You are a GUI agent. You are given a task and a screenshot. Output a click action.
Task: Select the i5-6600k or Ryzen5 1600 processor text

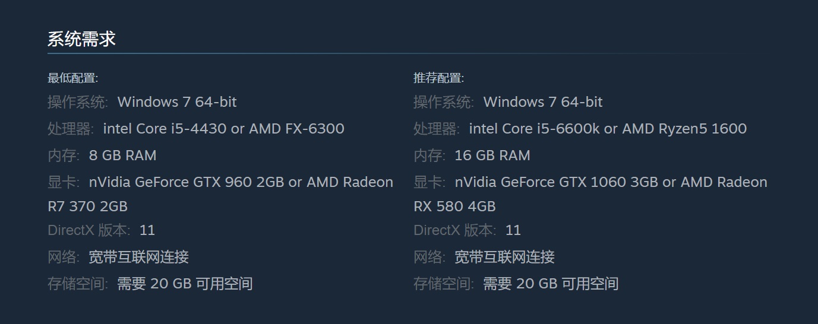pos(608,129)
